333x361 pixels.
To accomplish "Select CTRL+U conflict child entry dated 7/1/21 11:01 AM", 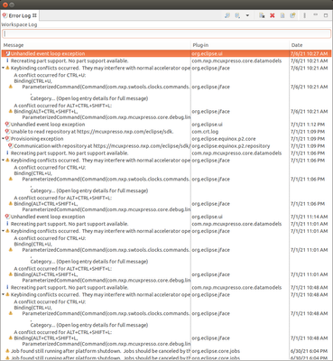I will click(x=166, y=250).
